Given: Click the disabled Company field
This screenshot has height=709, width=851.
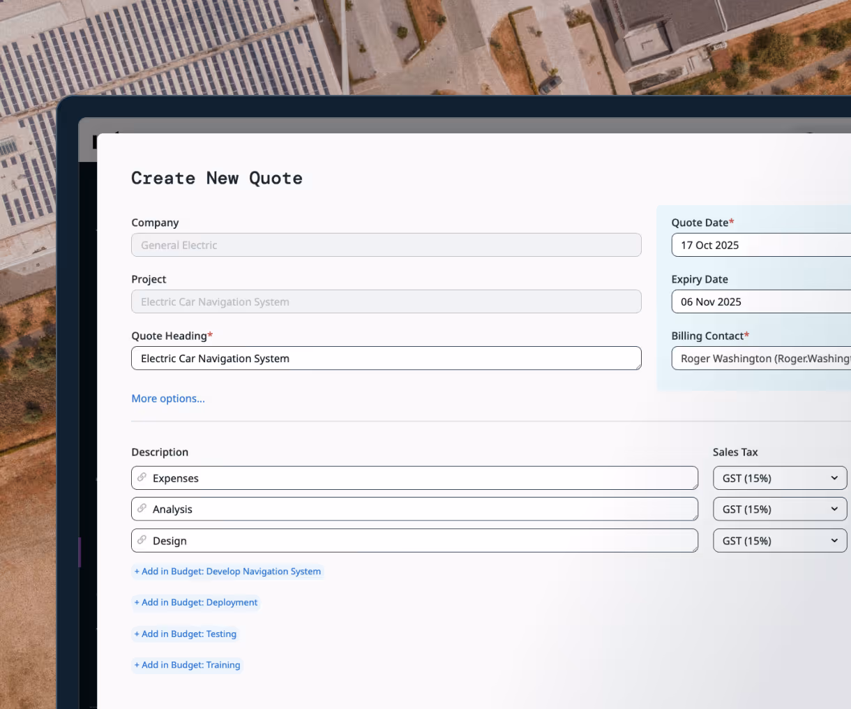Looking at the screenshot, I should click(x=386, y=245).
